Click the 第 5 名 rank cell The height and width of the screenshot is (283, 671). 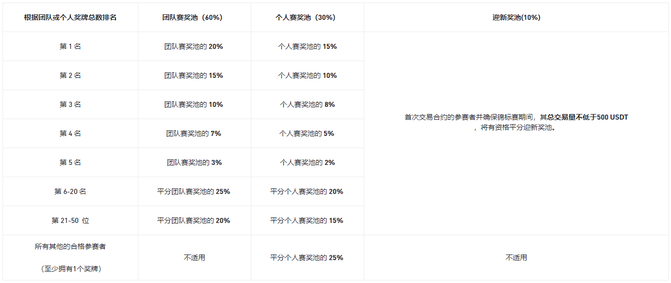click(70, 162)
